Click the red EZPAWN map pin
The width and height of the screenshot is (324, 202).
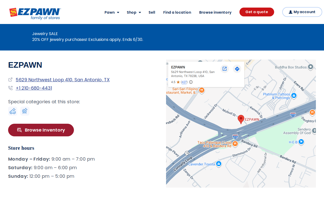pos(241,119)
